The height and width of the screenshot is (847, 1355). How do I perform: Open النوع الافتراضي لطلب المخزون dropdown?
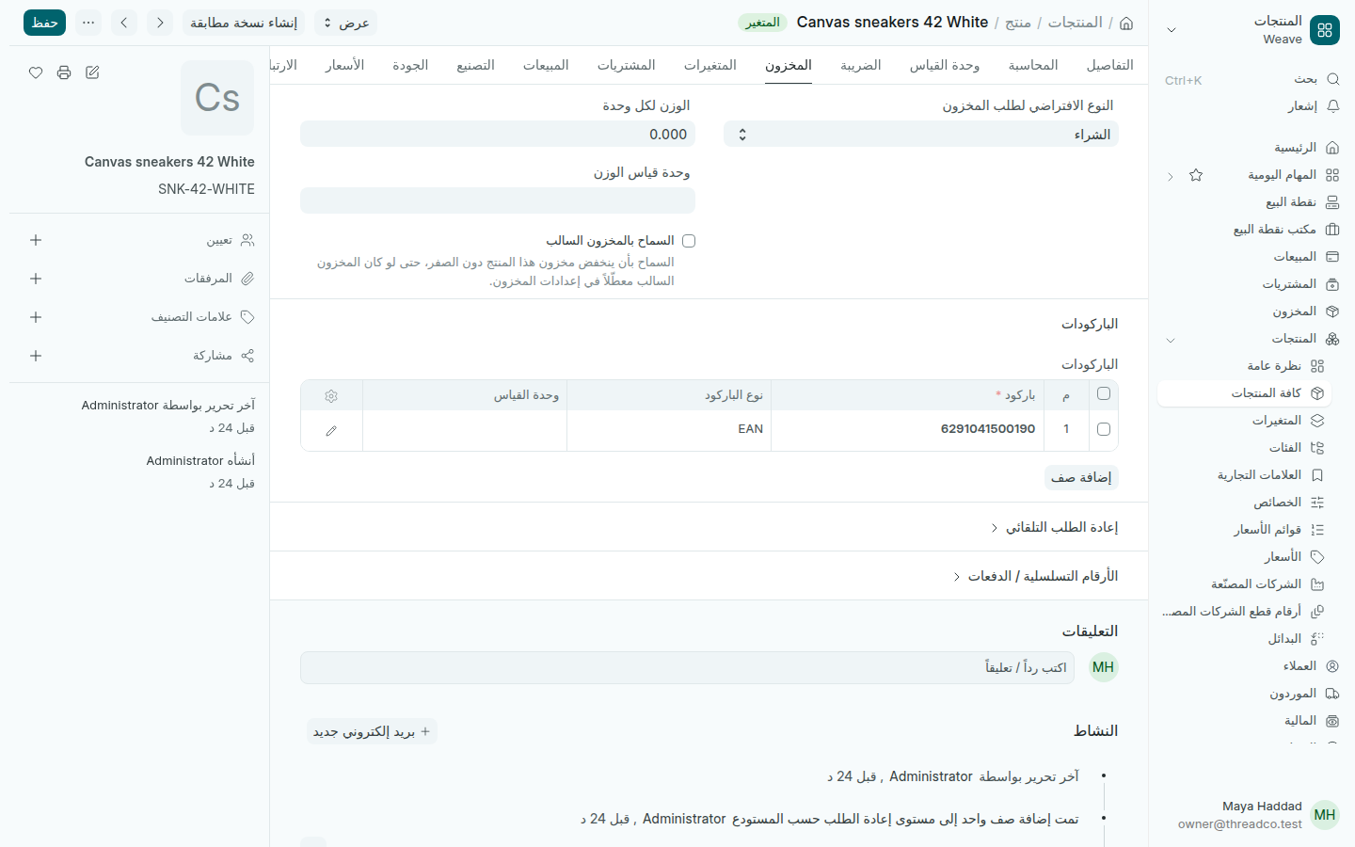click(921, 135)
